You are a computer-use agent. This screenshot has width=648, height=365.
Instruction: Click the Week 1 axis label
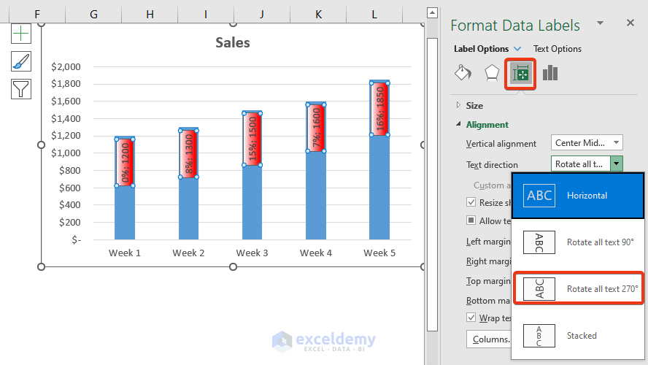[x=124, y=253]
